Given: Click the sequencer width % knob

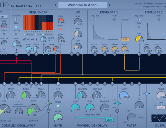Looking at the screenshot, I should click(43, 39).
